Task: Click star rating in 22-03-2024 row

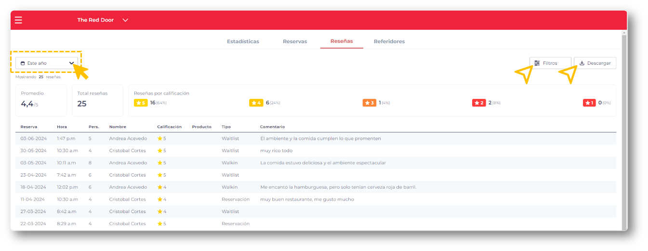Action: pyautogui.click(x=162, y=224)
